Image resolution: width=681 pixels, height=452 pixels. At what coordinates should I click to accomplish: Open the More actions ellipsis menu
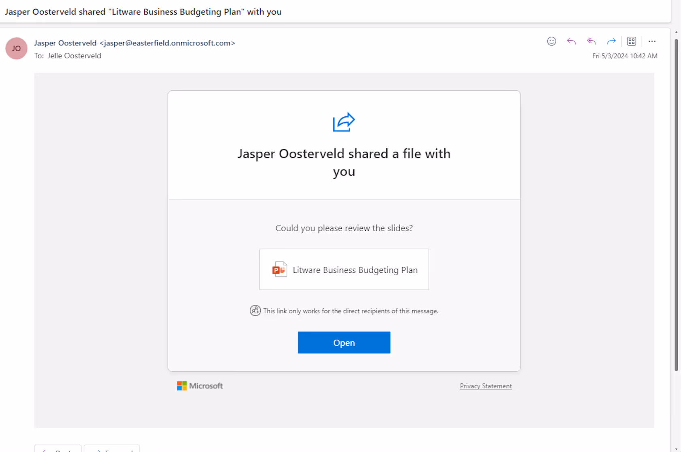pos(652,41)
